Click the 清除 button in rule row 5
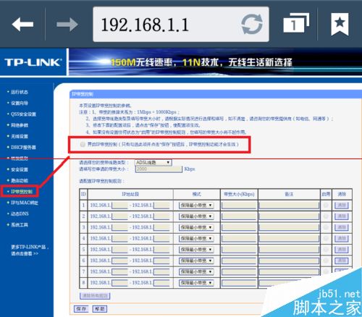The width and height of the screenshot is (362, 317). click(342, 250)
